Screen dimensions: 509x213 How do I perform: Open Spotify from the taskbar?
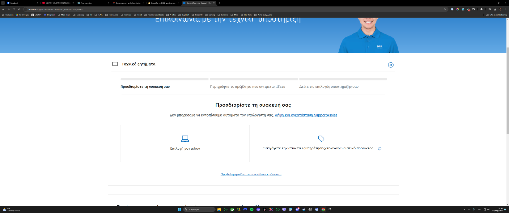(x=252, y=210)
